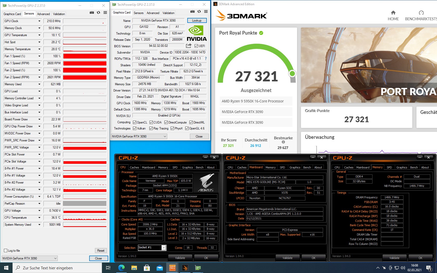Toggle the DirectCompute checkbox
The image size is (437, 273).
click(166, 122)
